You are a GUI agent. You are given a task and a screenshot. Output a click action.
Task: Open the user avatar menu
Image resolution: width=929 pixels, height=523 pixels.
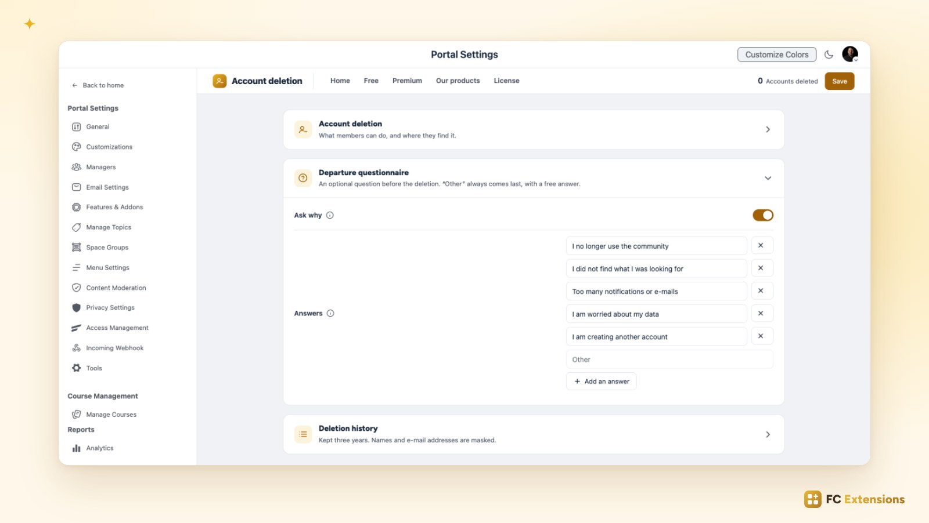click(850, 54)
